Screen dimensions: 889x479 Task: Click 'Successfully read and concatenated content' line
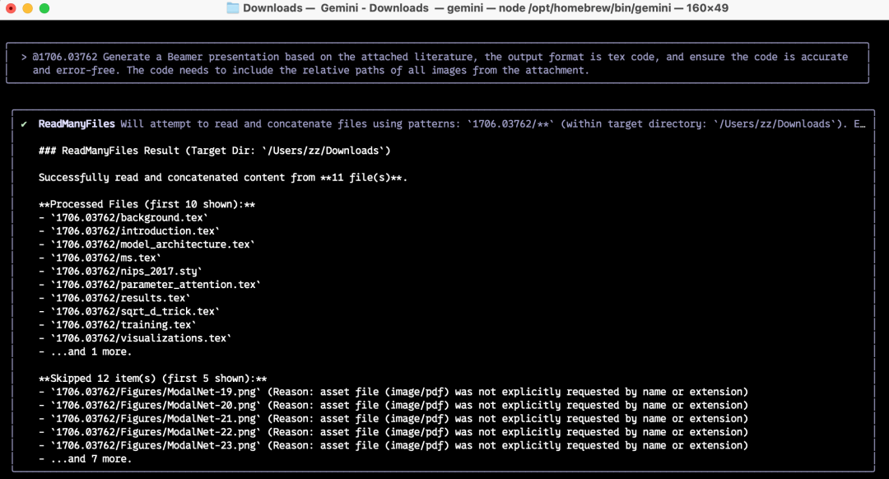(223, 178)
